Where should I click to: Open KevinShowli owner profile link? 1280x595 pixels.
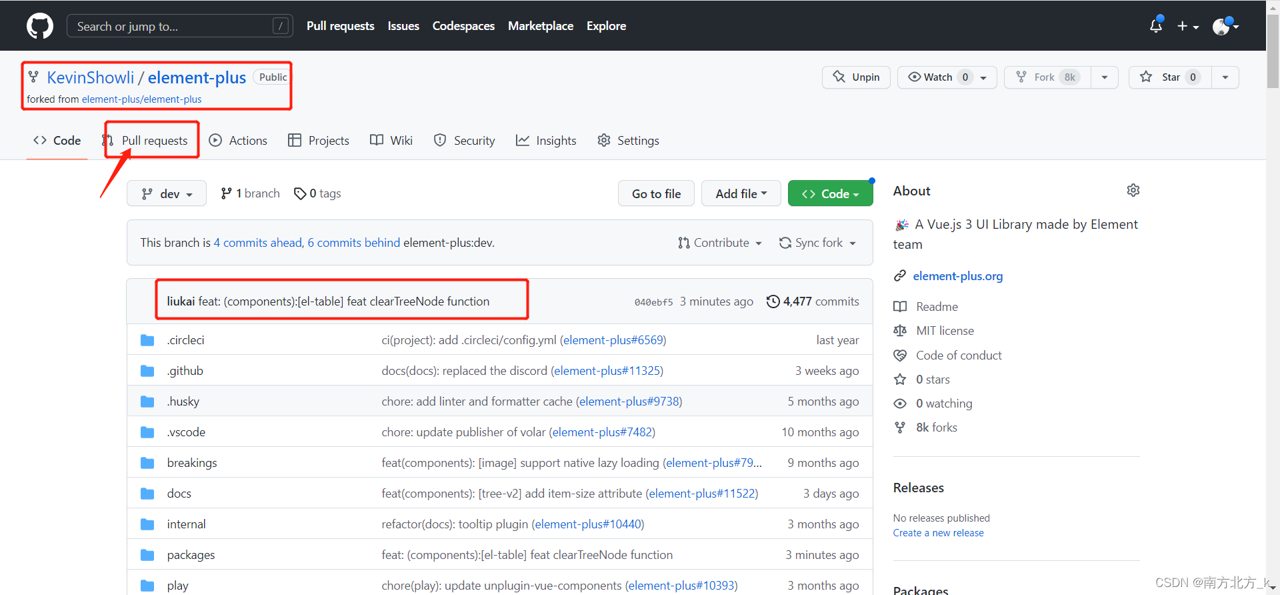[91, 77]
